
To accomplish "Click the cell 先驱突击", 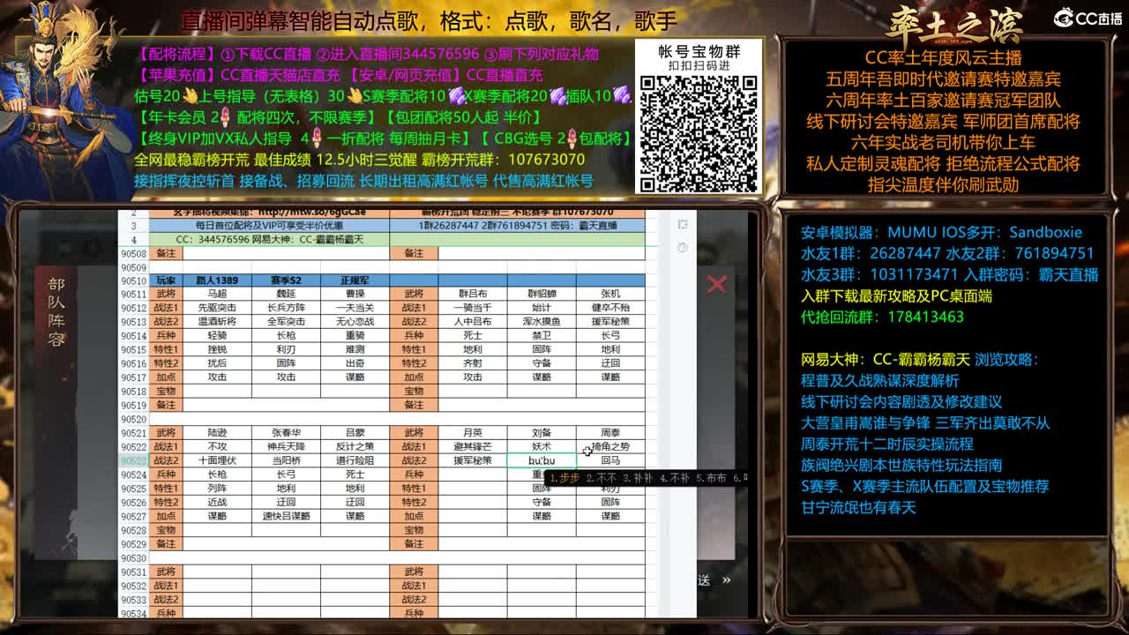I will (x=217, y=308).
